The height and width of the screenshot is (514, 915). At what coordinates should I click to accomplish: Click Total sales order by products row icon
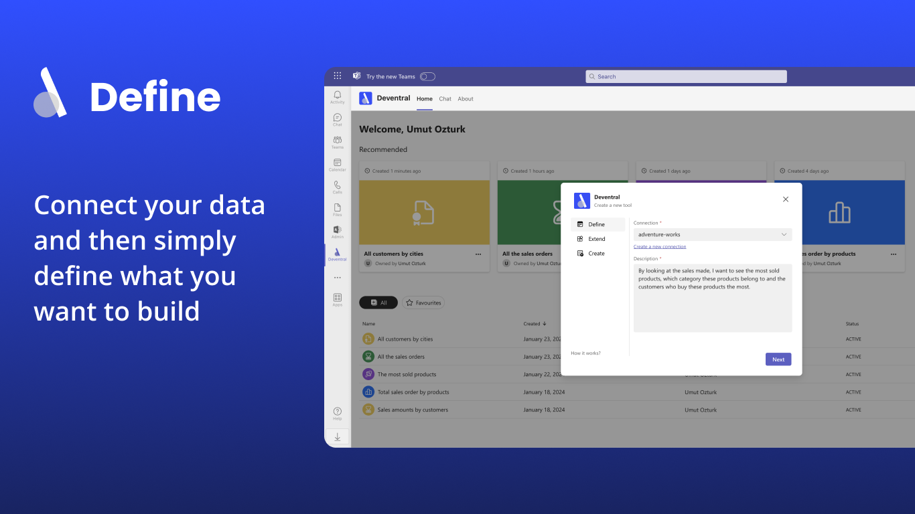point(368,392)
